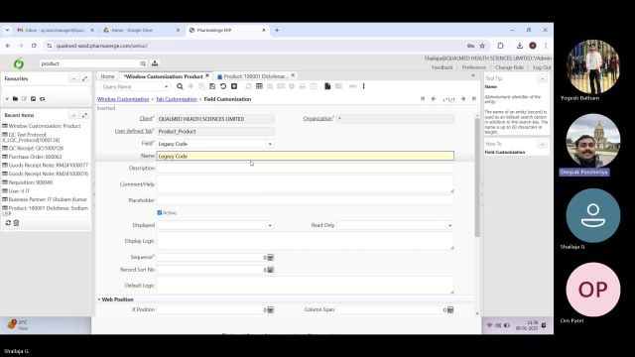Reload the browser page
The image size is (635, 357).
(34, 46)
